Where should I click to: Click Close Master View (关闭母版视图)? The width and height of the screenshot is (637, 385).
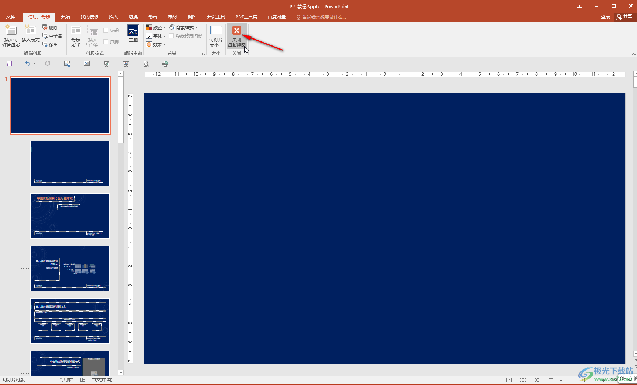coord(237,36)
